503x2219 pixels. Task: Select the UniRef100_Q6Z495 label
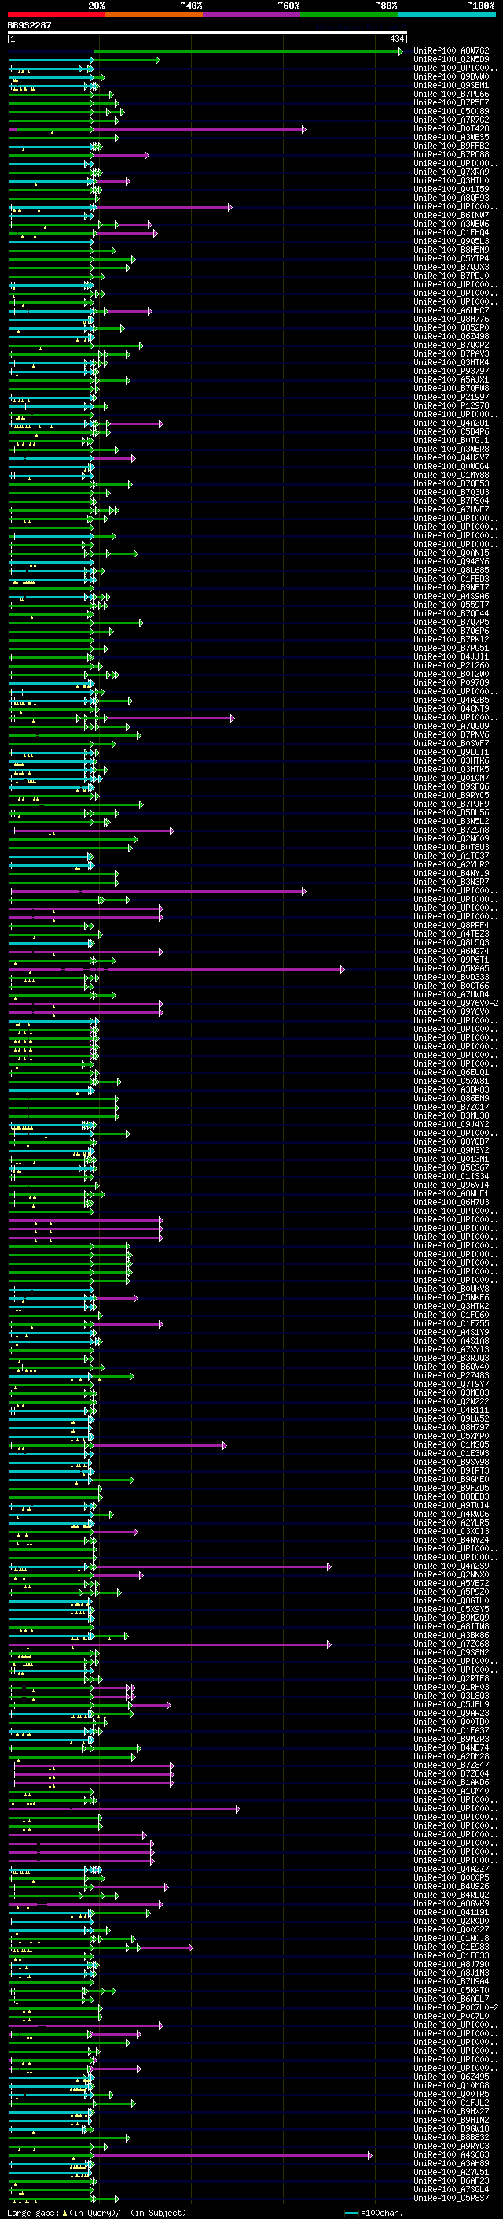pyautogui.click(x=451, y=2076)
